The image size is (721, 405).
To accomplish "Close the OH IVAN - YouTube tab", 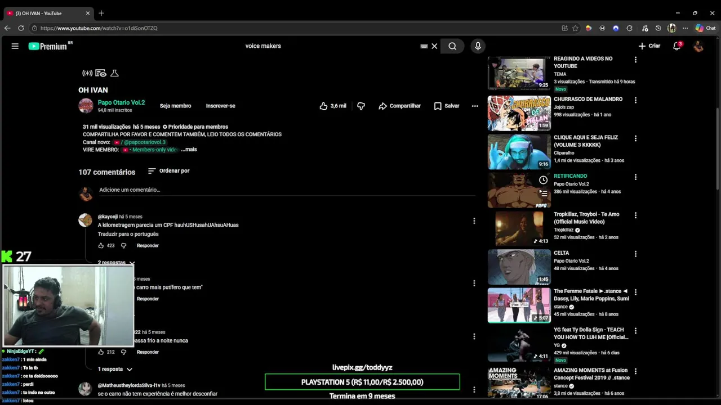I will tap(88, 13).
